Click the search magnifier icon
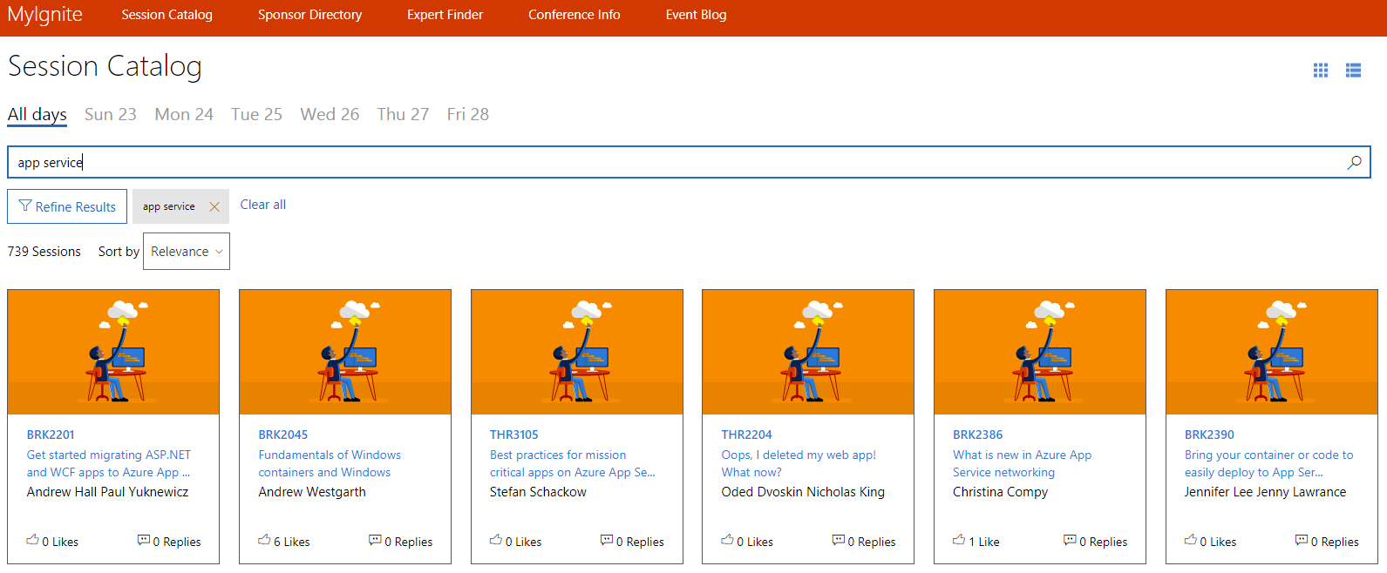Image resolution: width=1387 pixels, height=573 pixels. click(1354, 163)
